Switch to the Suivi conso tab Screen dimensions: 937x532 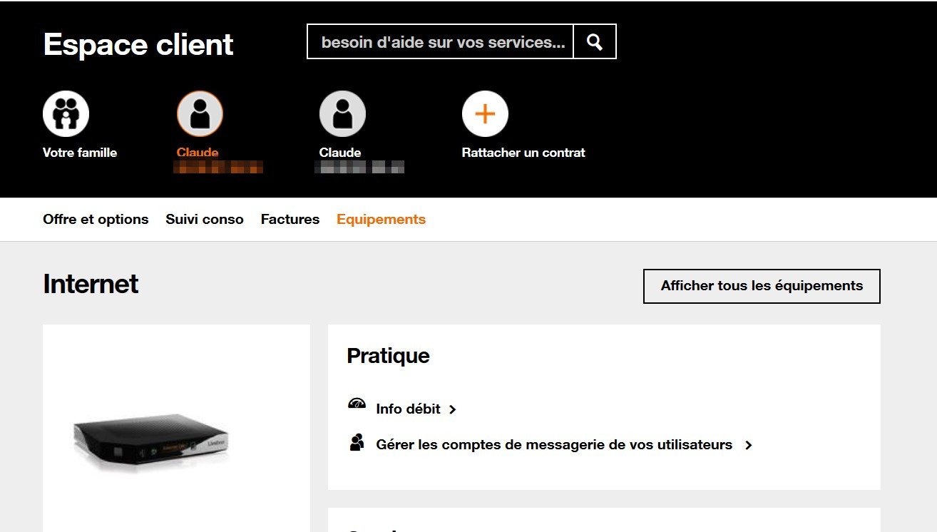point(205,220)
